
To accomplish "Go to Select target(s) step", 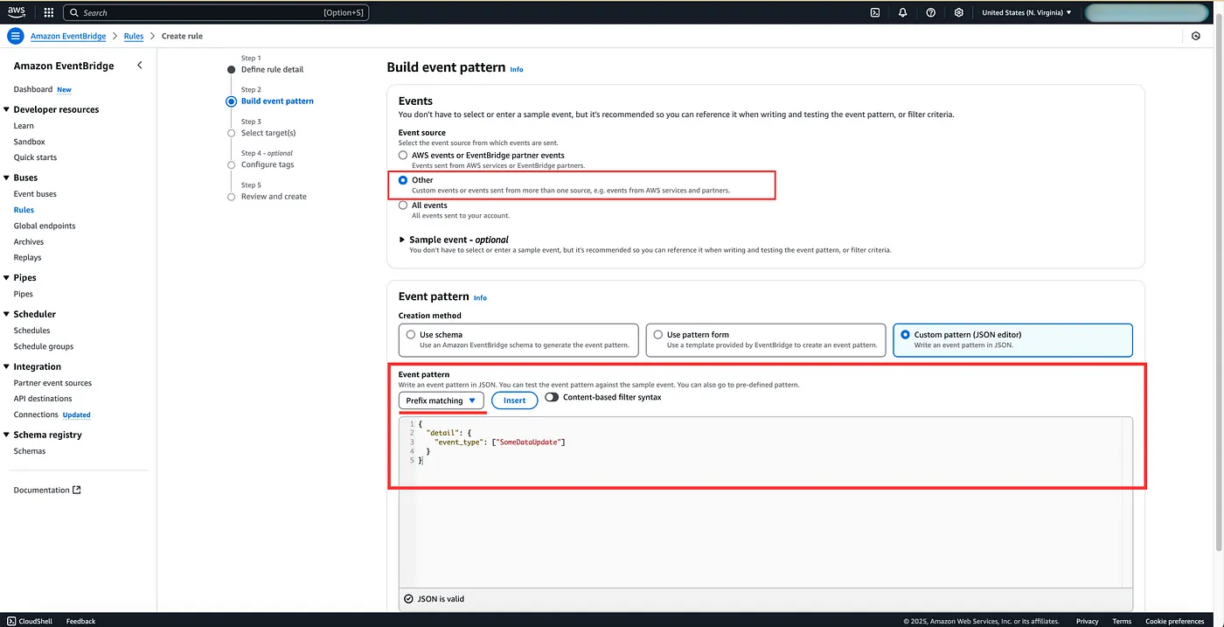I will (x=268, y=133).
